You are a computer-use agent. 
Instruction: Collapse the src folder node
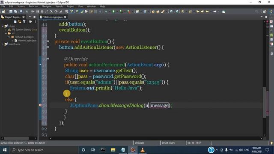(x=6, y=33)
